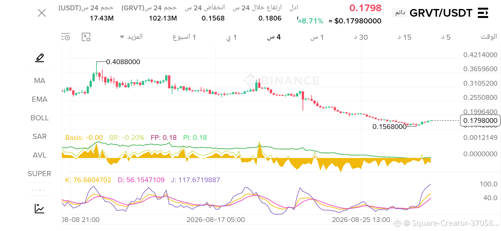Select the 4 س interval tab
The image size is (501, 231).
(x=274, y=37)
